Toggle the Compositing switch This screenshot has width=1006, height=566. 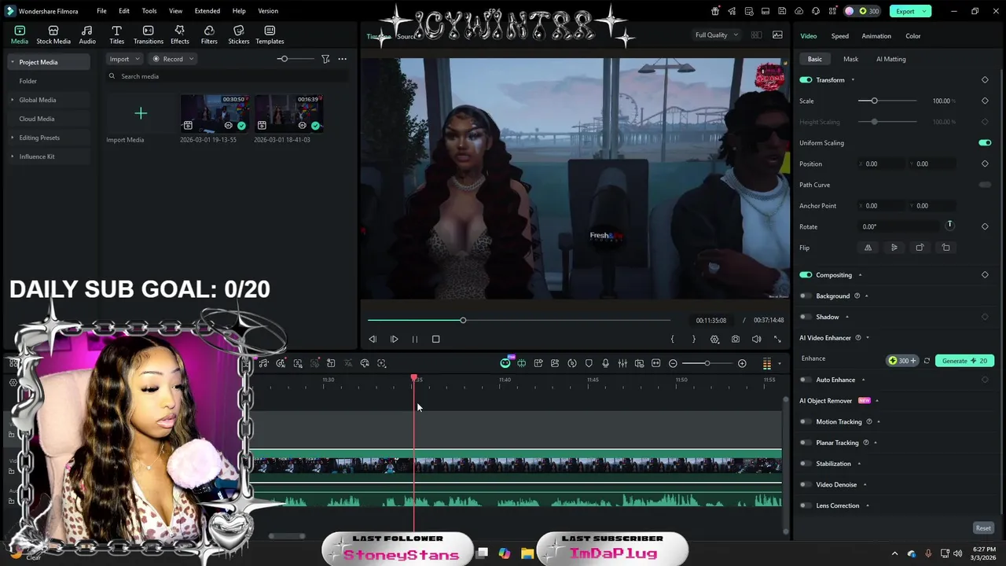806,275
